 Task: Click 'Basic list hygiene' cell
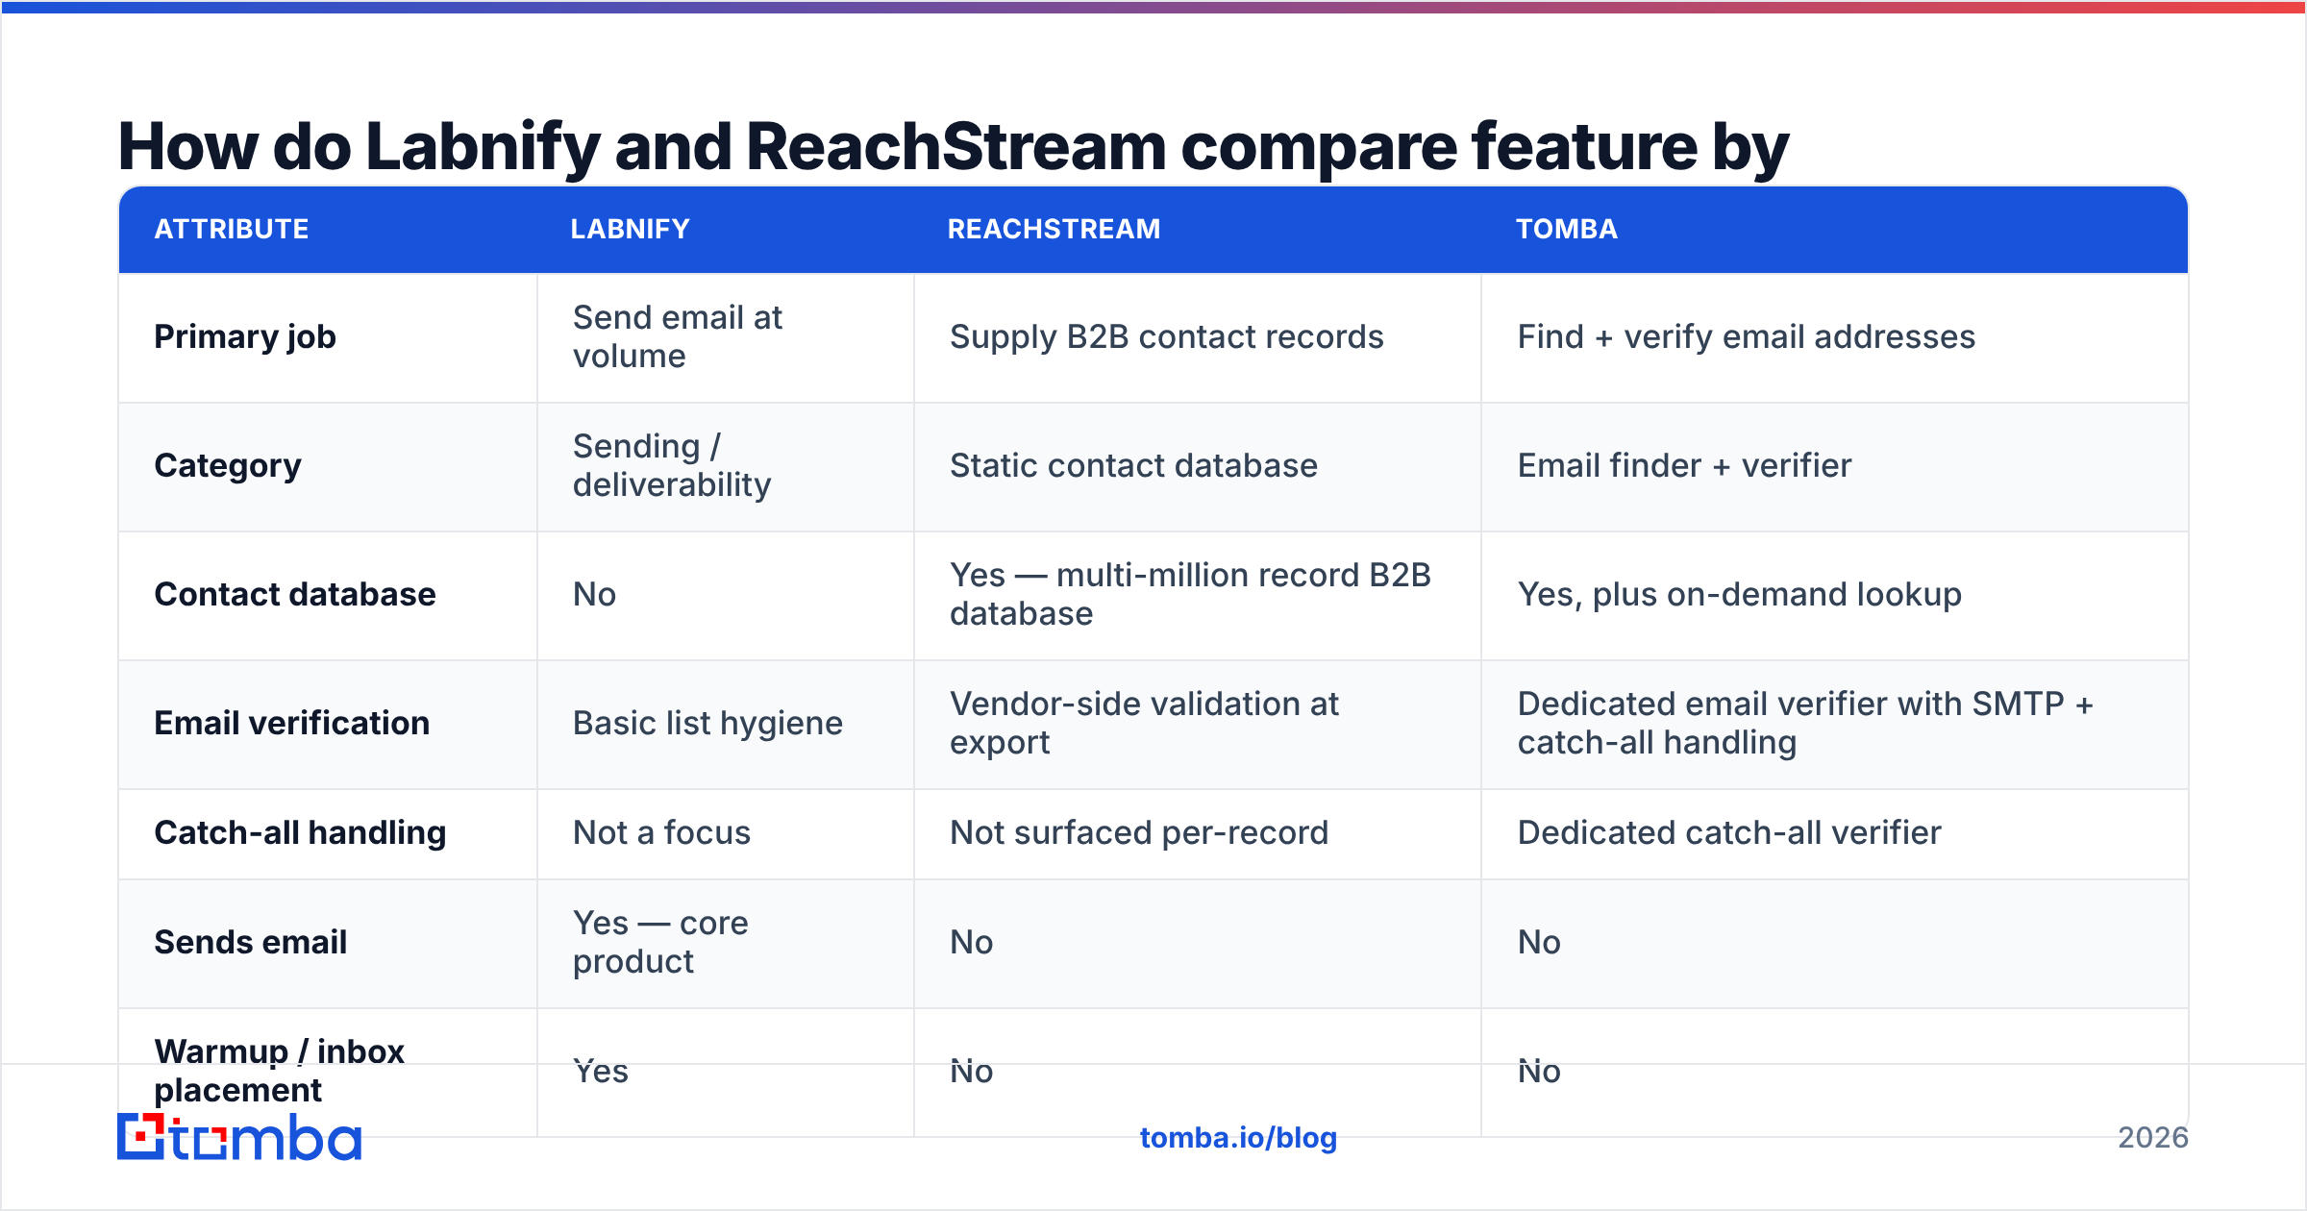pos(707,723)
